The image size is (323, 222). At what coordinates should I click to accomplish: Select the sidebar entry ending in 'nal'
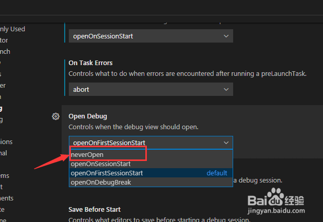pyautogui.click(x=4, y=153)
